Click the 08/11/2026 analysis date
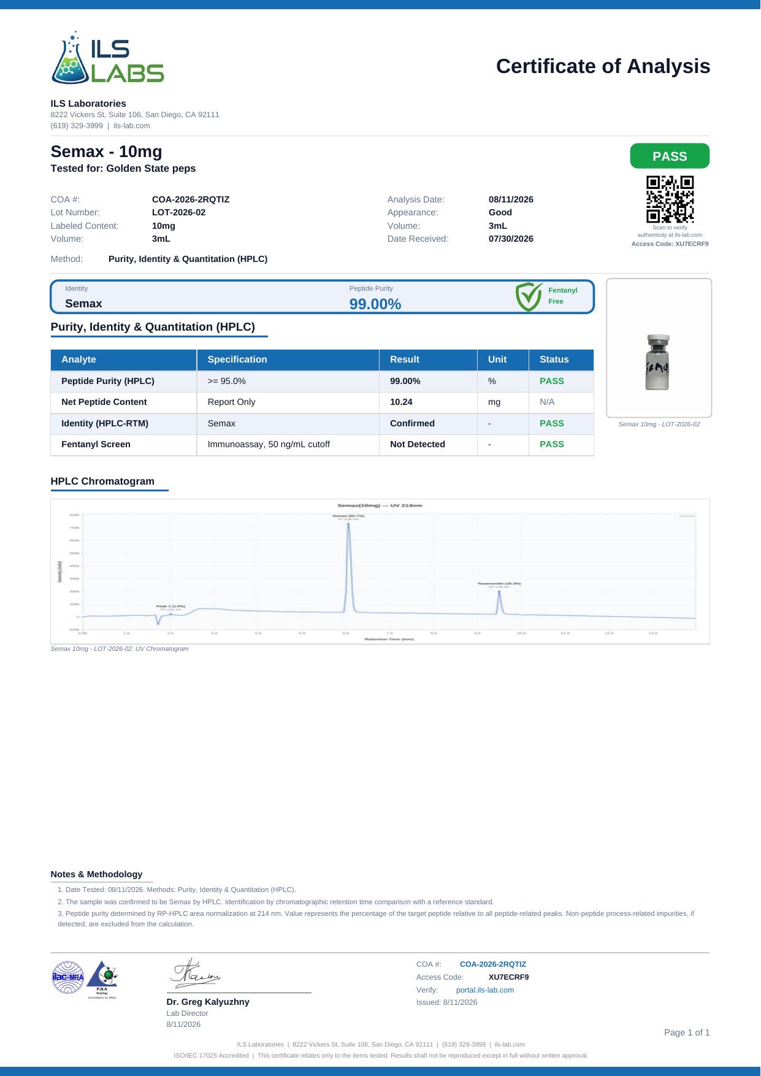Viewport: 761px width, 1076px height. [x=511, y=199]
